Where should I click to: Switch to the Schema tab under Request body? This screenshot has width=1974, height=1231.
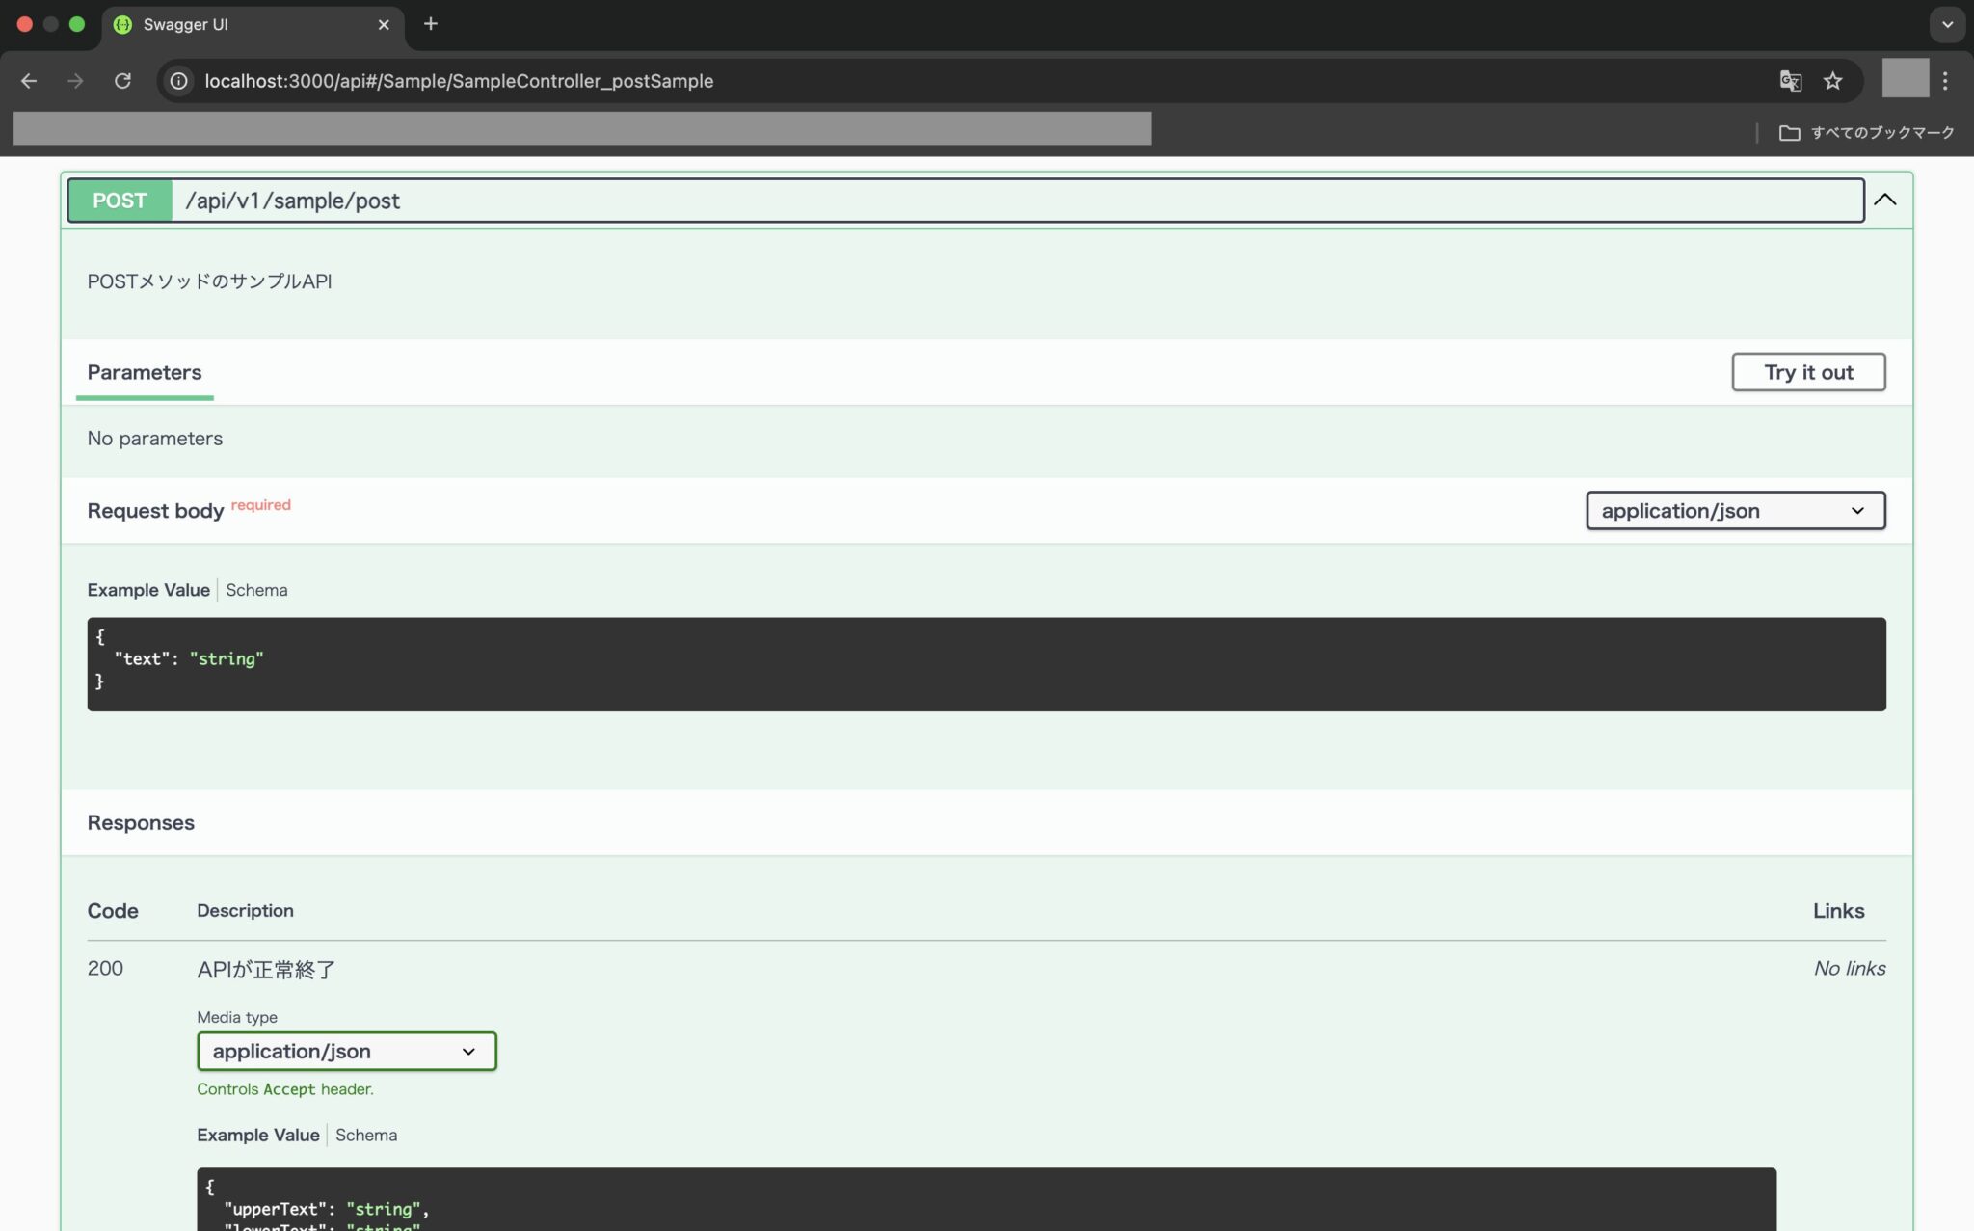pyautogui.click(x=256, y=589)
